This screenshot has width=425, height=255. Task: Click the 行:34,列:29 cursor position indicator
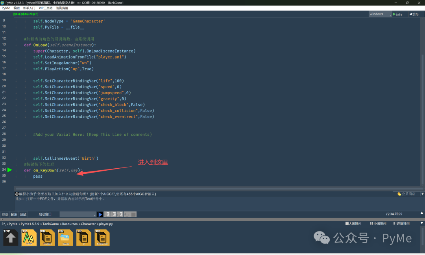coord(394,214)
